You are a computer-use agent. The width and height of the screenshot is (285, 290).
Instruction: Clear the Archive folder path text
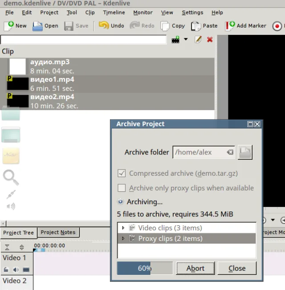(x=230, y=152)
